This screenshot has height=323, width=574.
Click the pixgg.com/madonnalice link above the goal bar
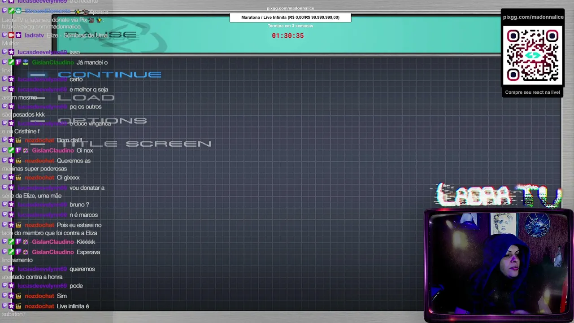point(290,8)
